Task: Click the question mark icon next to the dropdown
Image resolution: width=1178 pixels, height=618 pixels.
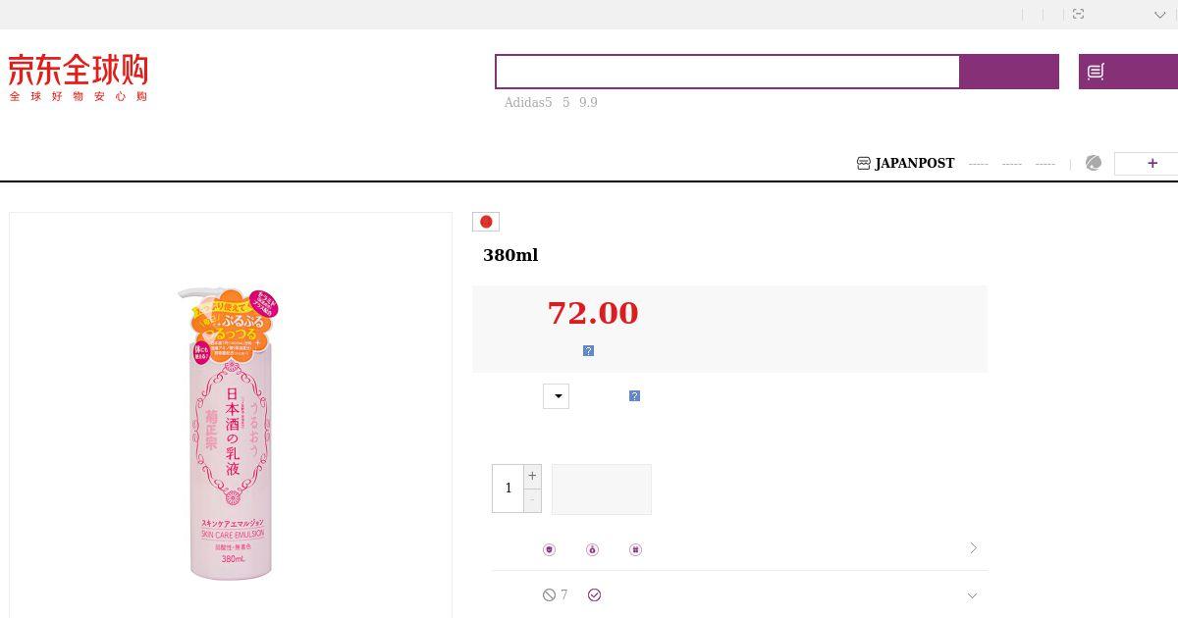Action: click(634, 396)
